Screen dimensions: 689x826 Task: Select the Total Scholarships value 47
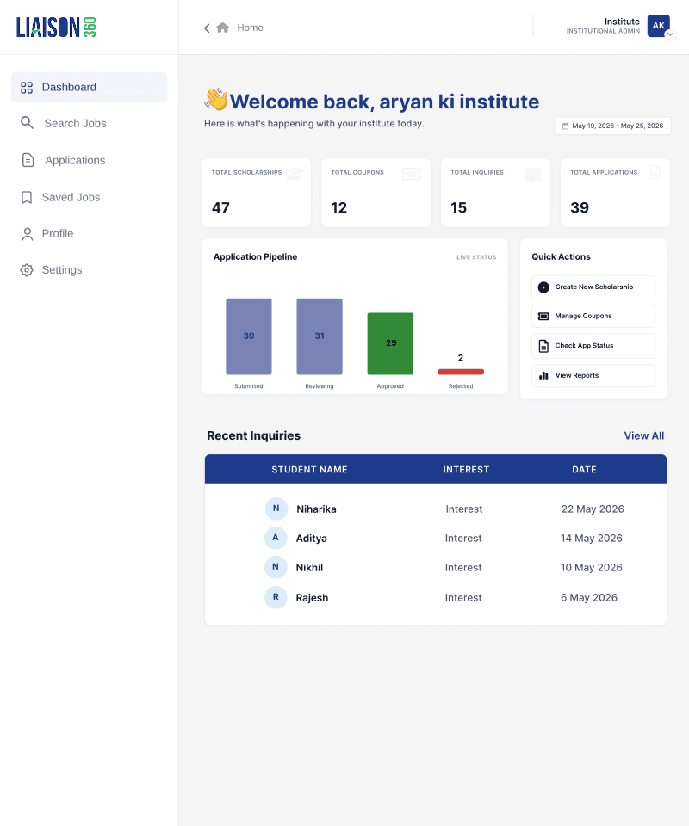click(220, 207)
